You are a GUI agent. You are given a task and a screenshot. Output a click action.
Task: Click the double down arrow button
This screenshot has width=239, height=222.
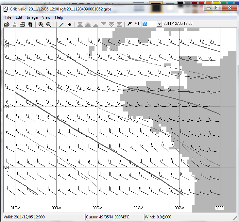[x=111, y=25]
